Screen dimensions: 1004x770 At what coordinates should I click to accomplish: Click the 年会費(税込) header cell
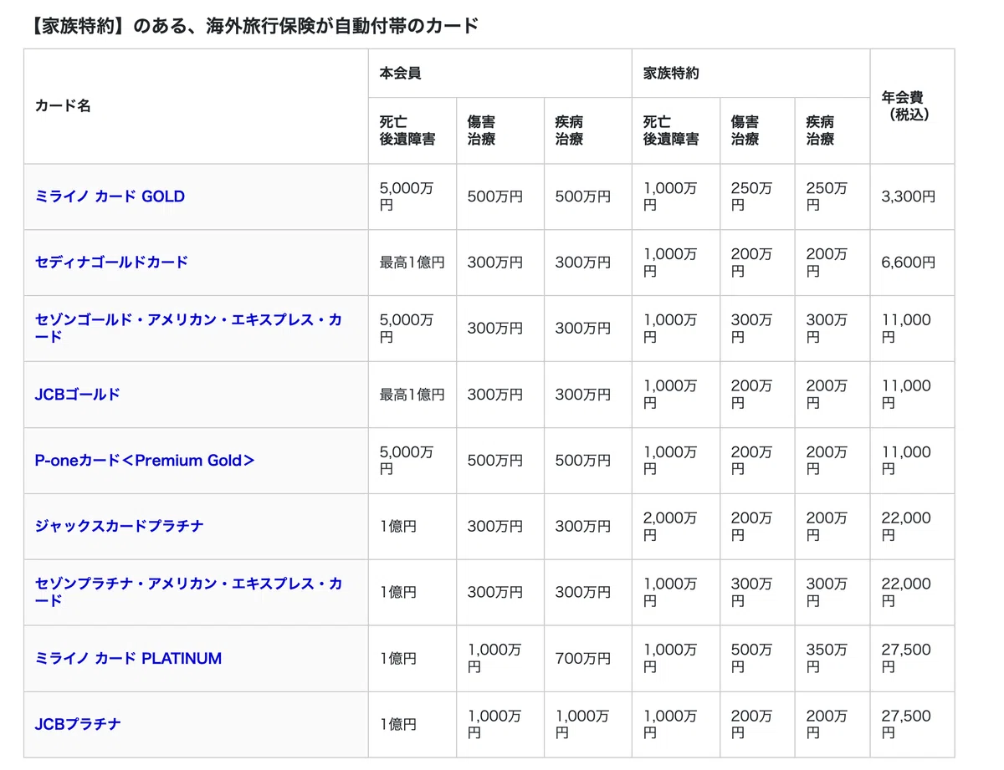coord(912,106)
